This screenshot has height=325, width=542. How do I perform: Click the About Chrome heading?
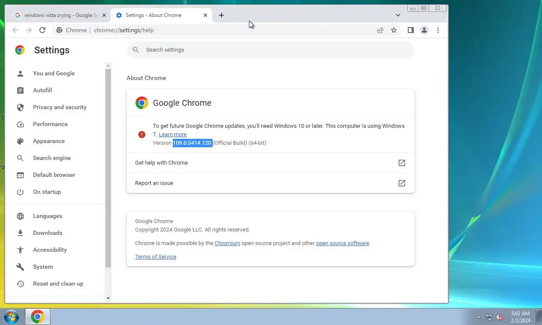tap(146, 78)
